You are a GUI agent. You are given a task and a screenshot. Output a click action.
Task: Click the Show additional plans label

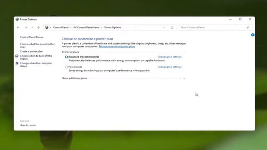coord(74,78)
